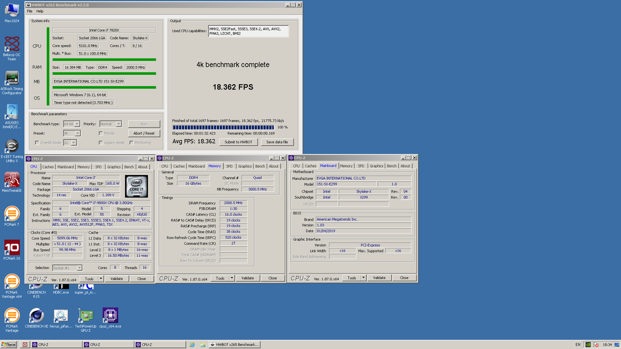The height and width of the screenshot is (349, 621).
Task: Launch PCMark 10 desktop shortcut
Action: tap(12, 250)
